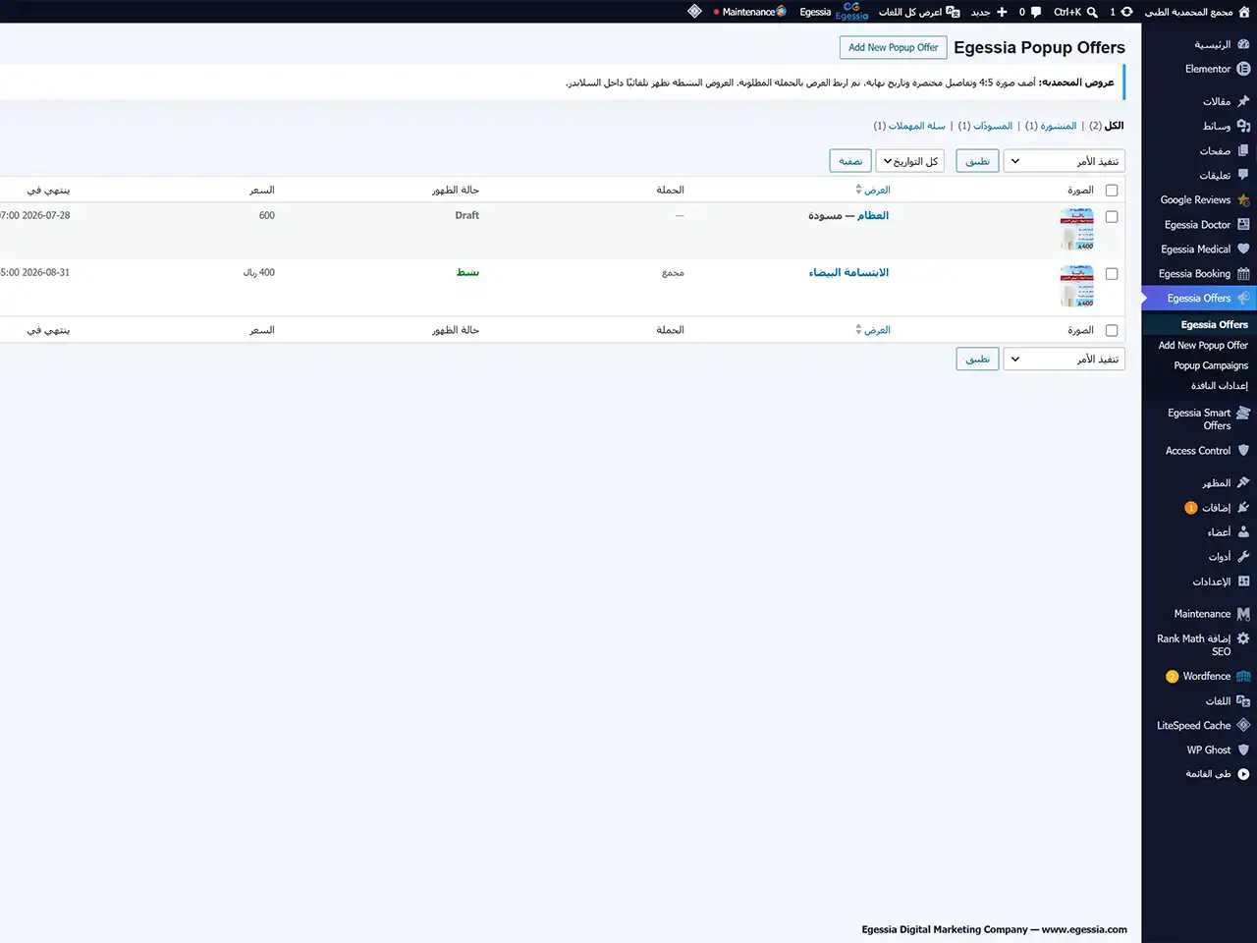Click the تصفية filter button
This screenshot has height=943, width=1257.
(850, 161)
